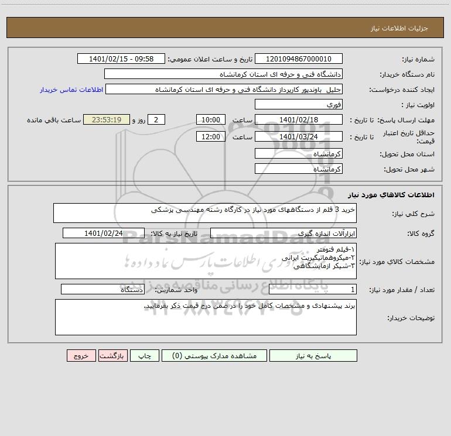This screenshot has width=451, height=436.
Task: Click the header جزئیات اطلاعات نیاز
Action: (399, 28)
